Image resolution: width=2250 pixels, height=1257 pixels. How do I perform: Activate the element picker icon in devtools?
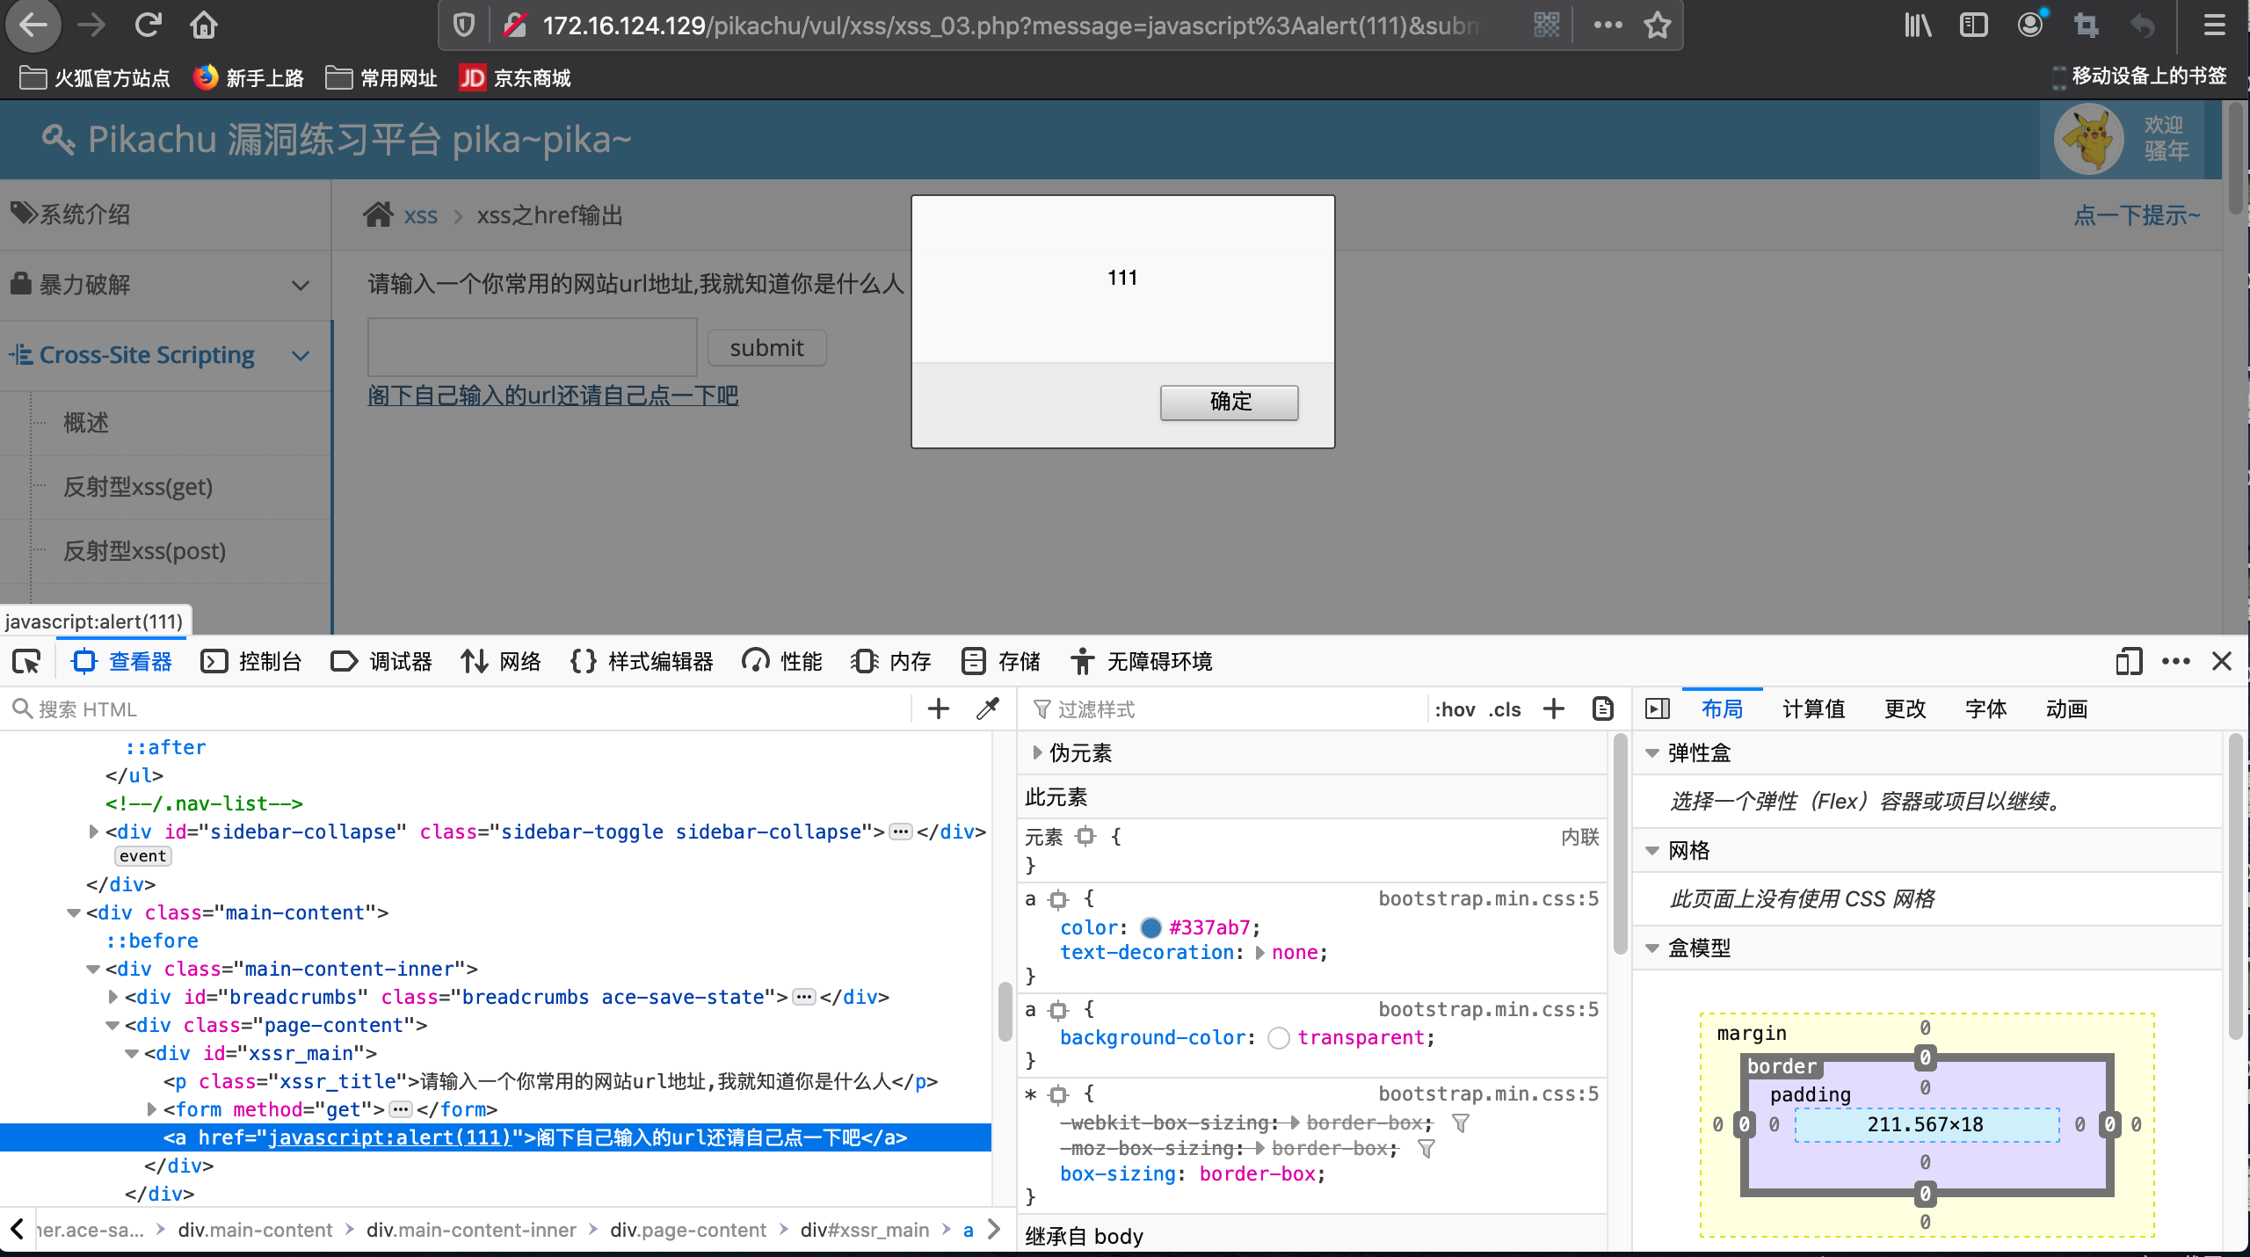click(x=26, y=661)
